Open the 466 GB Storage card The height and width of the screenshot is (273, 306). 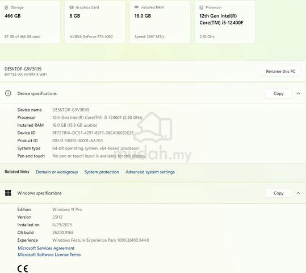click(30, 22)
